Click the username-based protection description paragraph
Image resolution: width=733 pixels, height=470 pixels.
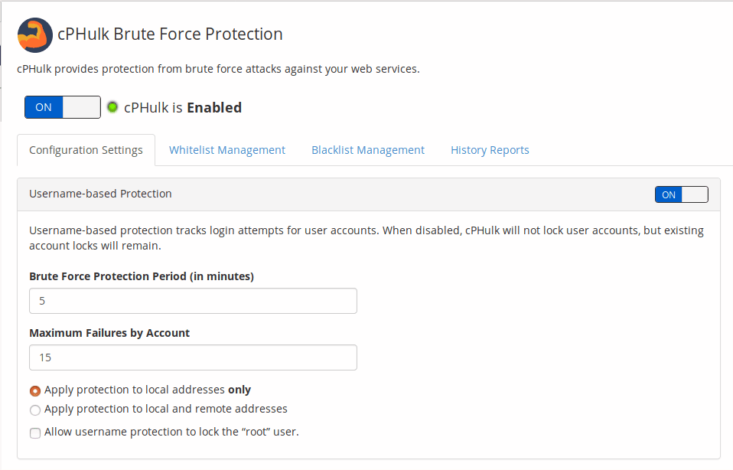pos(366,238)
